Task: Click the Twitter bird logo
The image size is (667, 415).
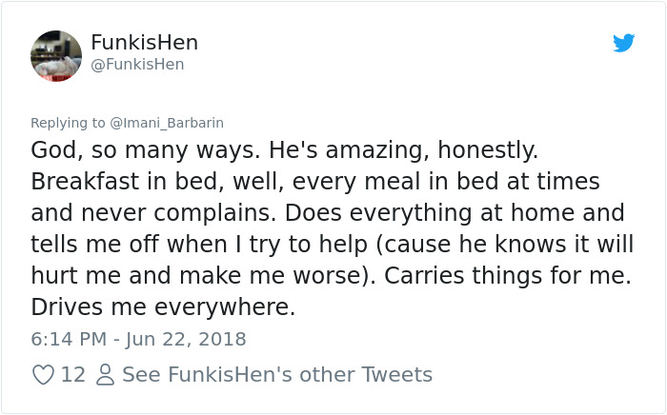Action: (623, 44)
